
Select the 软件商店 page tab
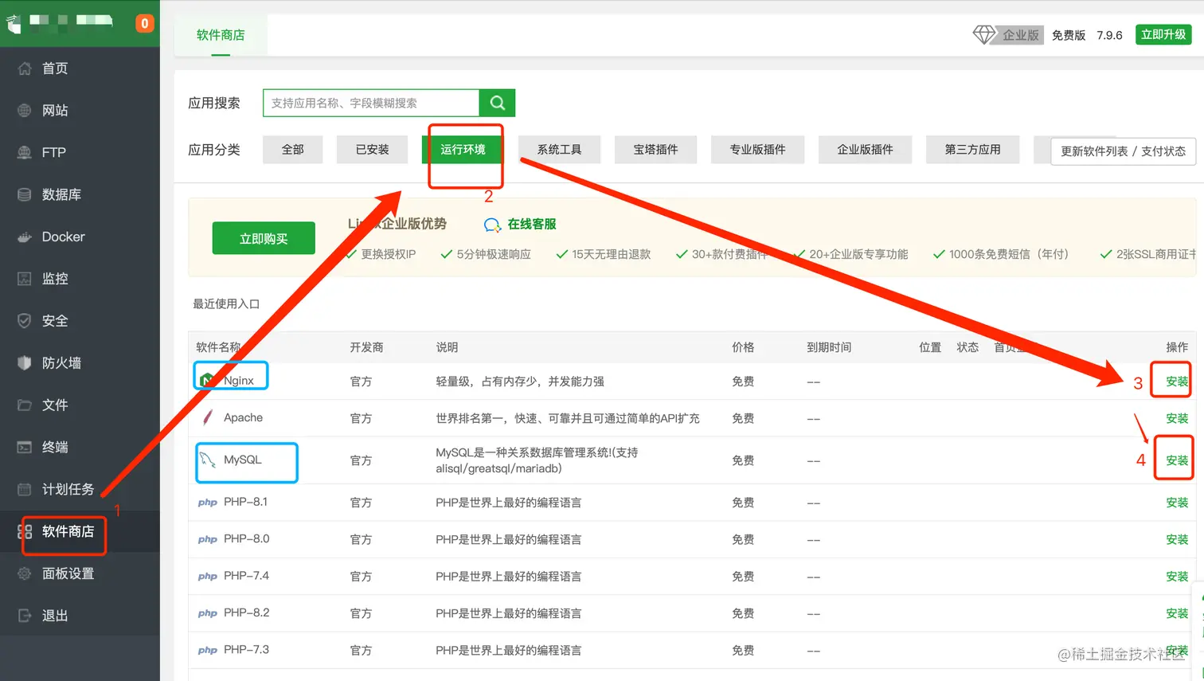(221, 35)
